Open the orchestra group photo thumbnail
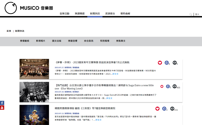This screenshot has height=125, width=202. 34,69
